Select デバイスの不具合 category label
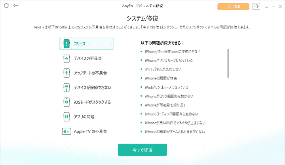This screenshot has width=285, height=165. tap(88, 59)
